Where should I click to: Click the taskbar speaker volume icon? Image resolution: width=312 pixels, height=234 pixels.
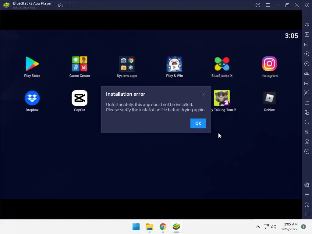pyautogui.click(x=274, y=227)
